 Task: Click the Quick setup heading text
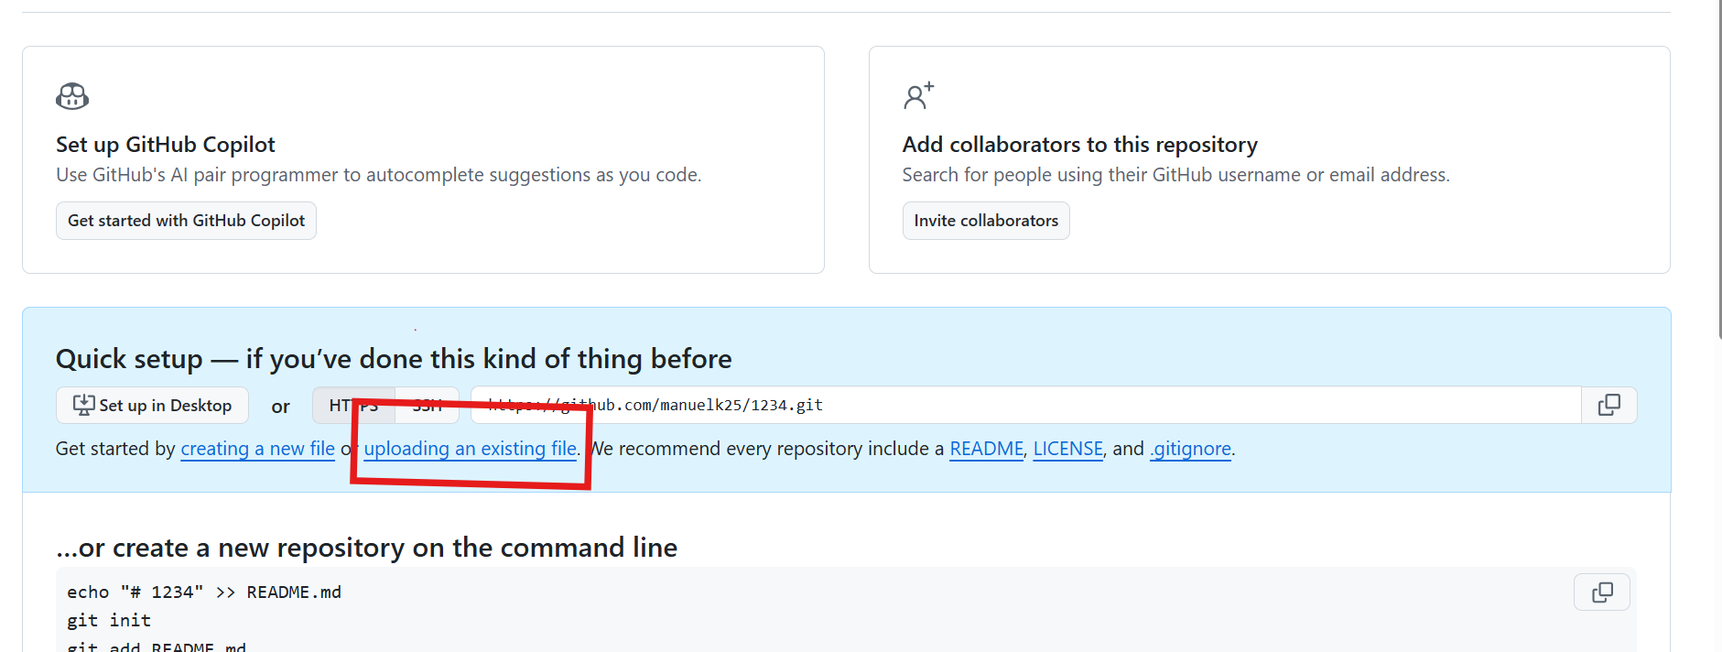[x=394, y=358]
